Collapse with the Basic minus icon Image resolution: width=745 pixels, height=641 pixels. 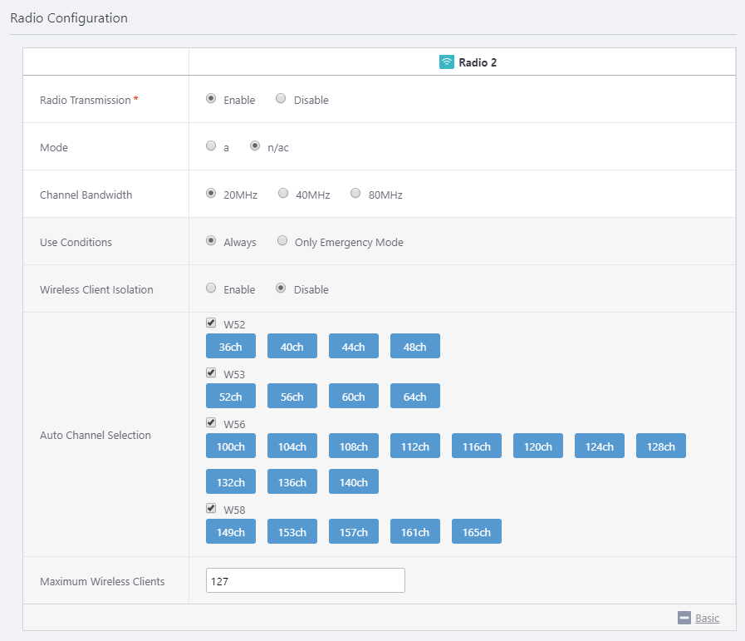coord(684,618)
